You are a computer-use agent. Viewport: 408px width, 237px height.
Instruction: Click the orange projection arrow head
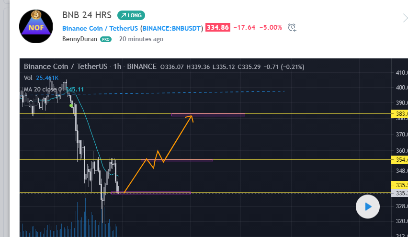191,117
